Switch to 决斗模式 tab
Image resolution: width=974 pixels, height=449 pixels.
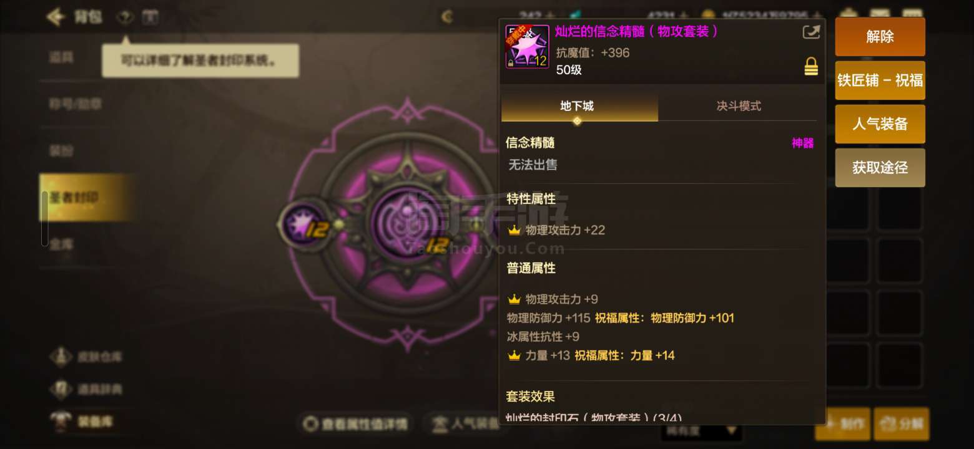pyautogui.click(x=738, y=106)
